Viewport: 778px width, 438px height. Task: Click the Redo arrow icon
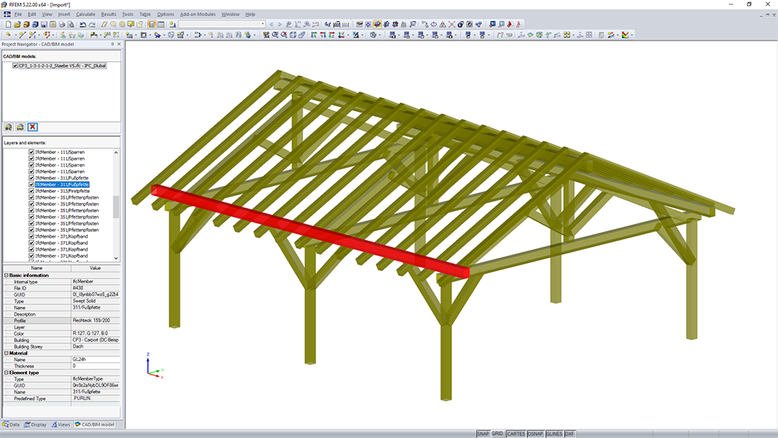point(92,24)
